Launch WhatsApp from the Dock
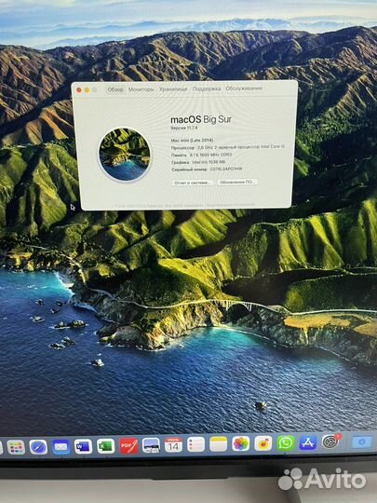This screenshot has height=503, width=377. pos(286,443)
